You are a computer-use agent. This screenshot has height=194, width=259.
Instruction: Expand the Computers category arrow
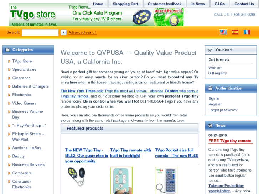(x=9, y=173)
